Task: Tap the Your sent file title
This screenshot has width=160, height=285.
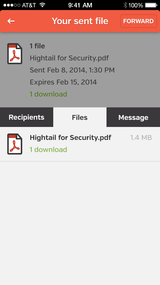Action: pyautogui.click(x=80, y=21)
